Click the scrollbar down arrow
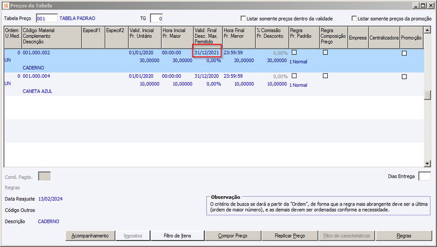 click(427, 163)
